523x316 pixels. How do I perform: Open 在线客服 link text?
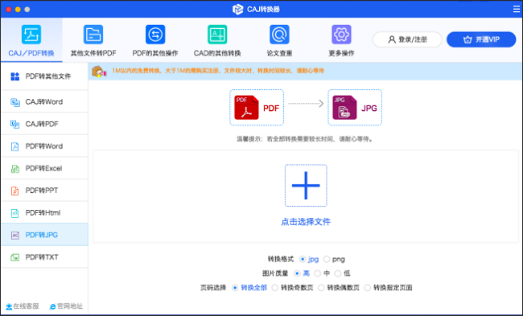coord(26,306)
